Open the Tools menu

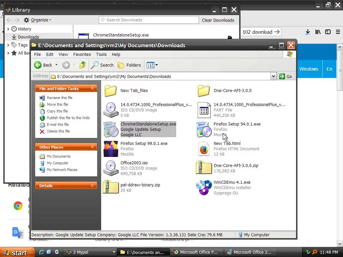pyautogui.click(x=101, y=55)
